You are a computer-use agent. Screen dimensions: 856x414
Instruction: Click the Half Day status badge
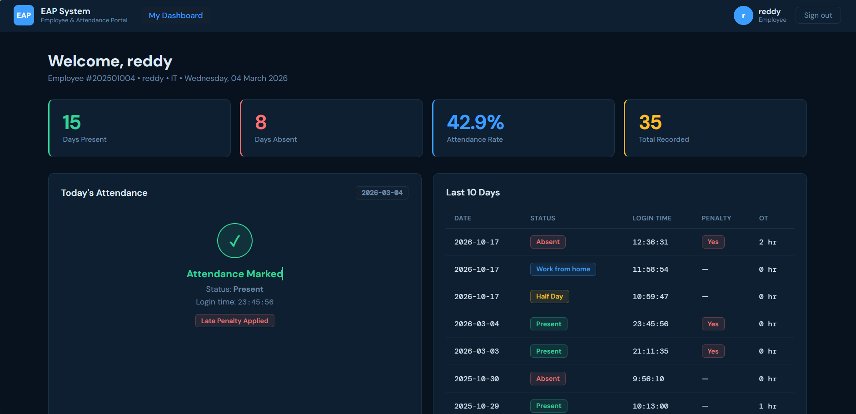pos(549,296)
